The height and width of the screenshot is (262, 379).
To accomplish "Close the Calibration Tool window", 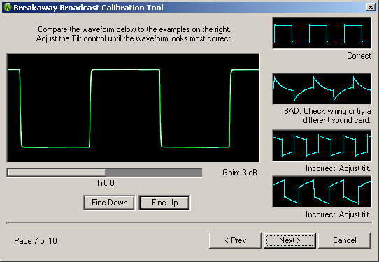I will (371, 8).
